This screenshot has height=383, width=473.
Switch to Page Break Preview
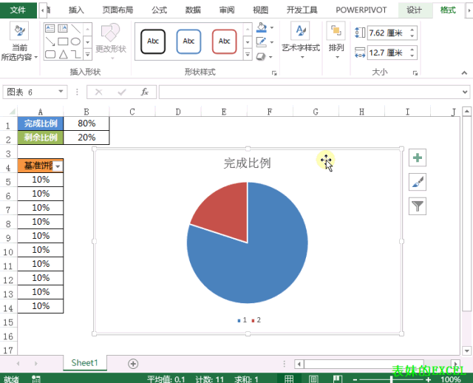[338, 379]
